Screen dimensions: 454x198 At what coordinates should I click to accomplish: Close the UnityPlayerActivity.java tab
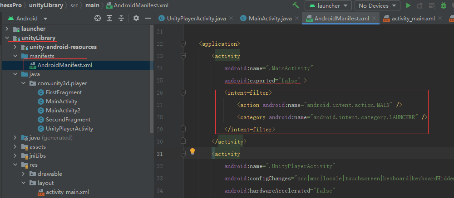[231, 18]
